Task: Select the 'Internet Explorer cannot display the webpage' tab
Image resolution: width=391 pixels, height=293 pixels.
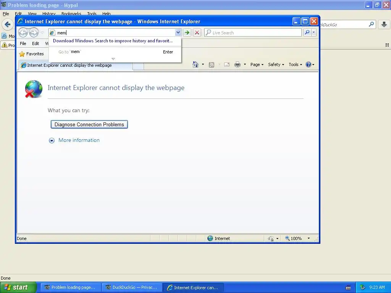Action: [75, 65]
